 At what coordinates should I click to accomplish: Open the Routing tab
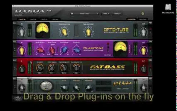click(x=143, y=19)
